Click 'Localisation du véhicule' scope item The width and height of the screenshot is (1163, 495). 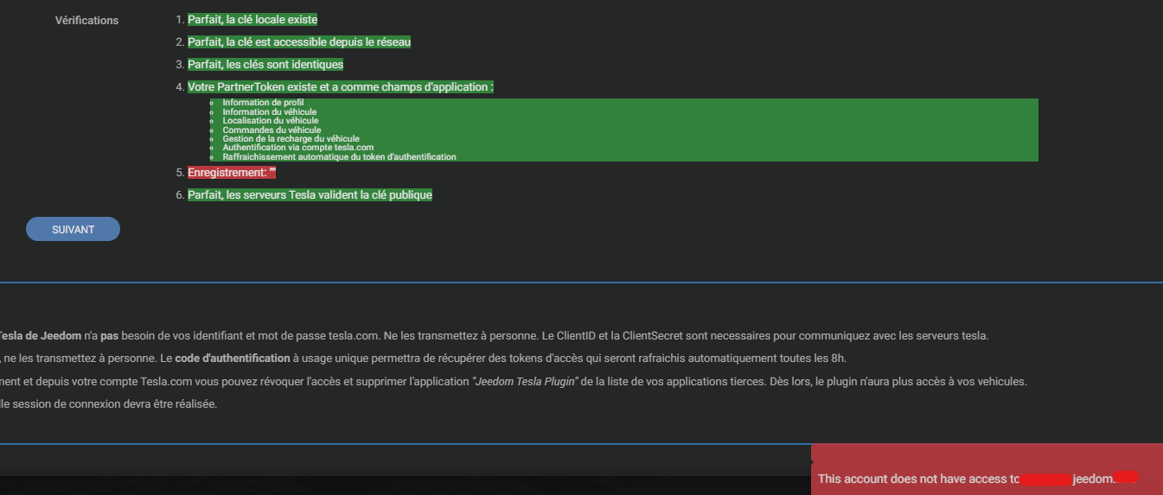[x=271, y=120]
